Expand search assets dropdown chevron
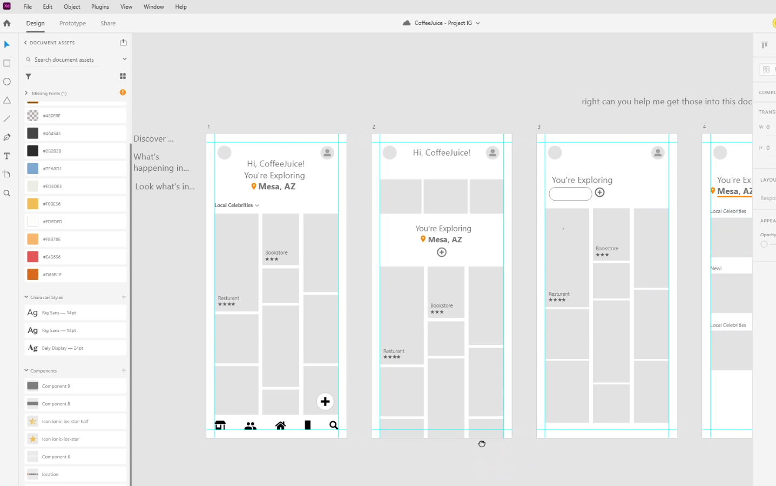This screenshot has width=776, height=486. click(125, 59)
